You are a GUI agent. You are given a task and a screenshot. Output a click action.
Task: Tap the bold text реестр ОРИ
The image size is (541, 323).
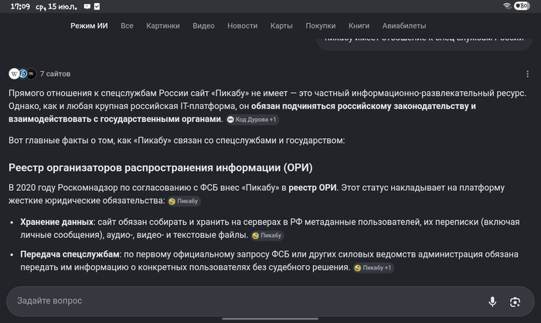coord(312,188)
